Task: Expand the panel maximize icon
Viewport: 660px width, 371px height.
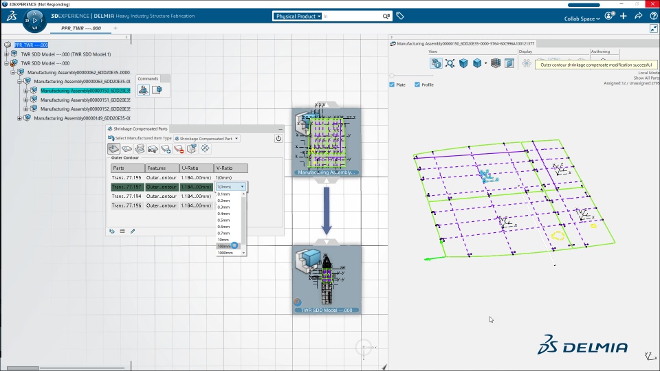Action: click(653, 29)
